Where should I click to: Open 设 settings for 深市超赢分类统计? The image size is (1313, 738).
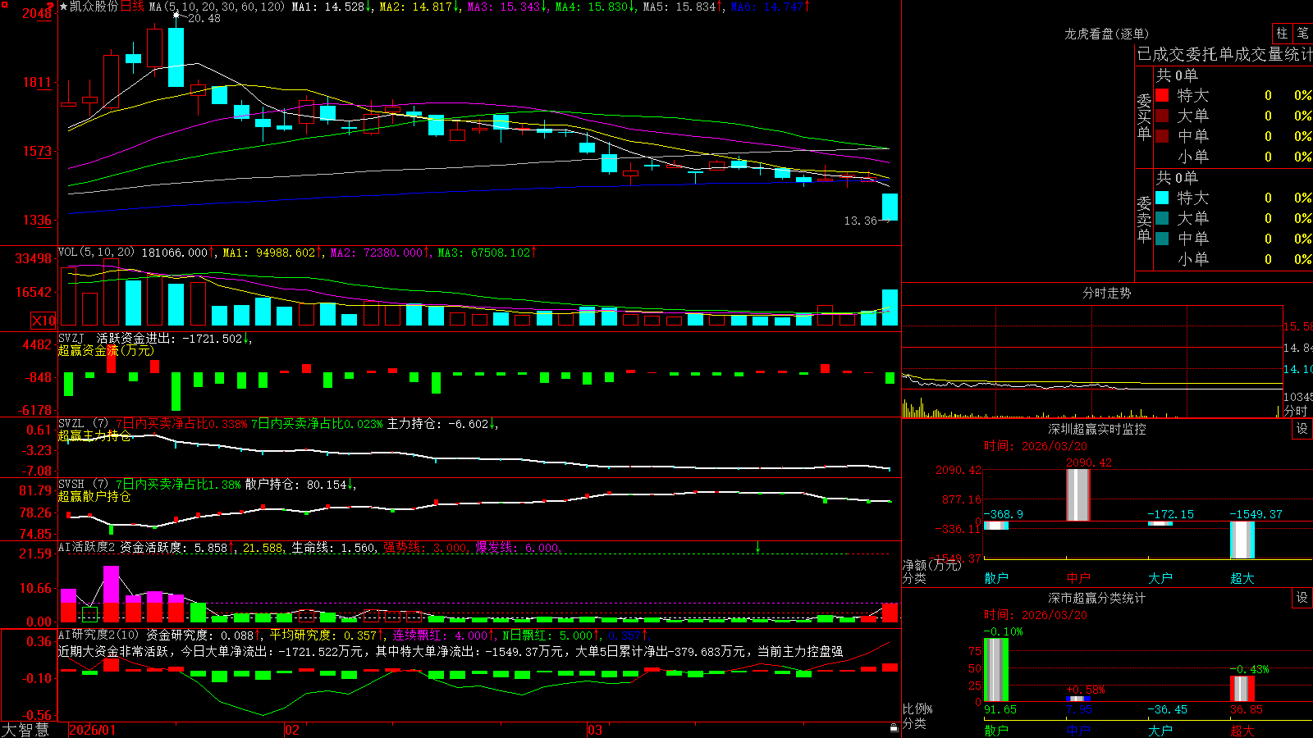[x=1302, y=599]
